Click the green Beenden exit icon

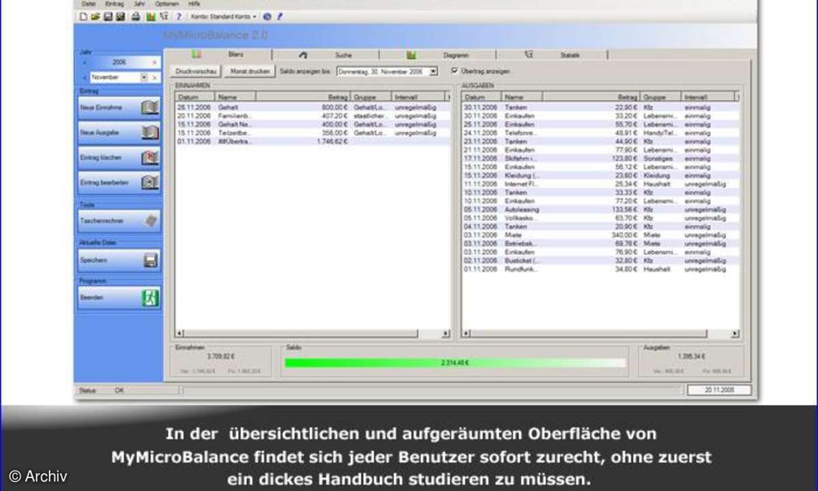[150, 297]
